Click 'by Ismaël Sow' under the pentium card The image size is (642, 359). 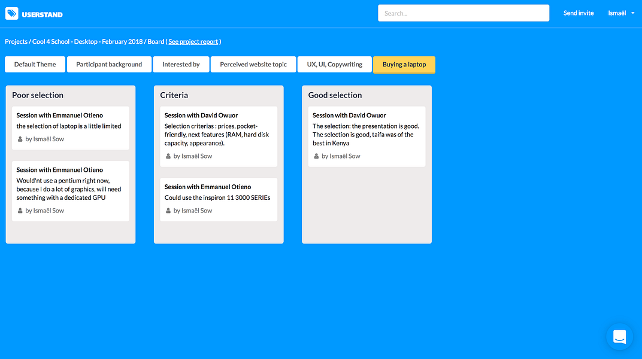click(x=44, y=211)
